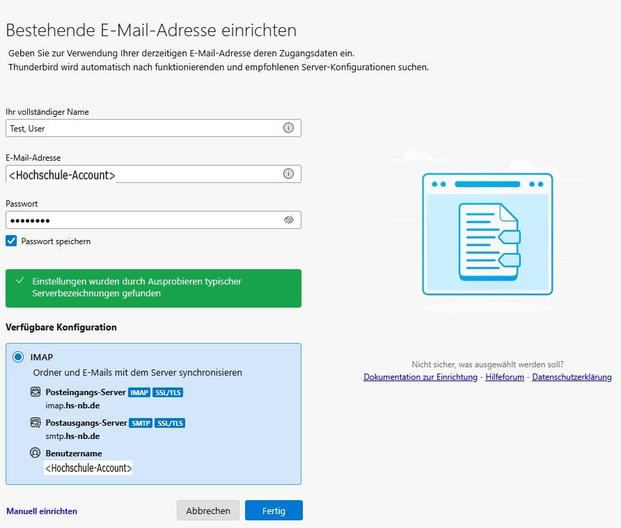Open Manuell einrichten configuration
Screen dimensions: 621x528
(42, 511)
